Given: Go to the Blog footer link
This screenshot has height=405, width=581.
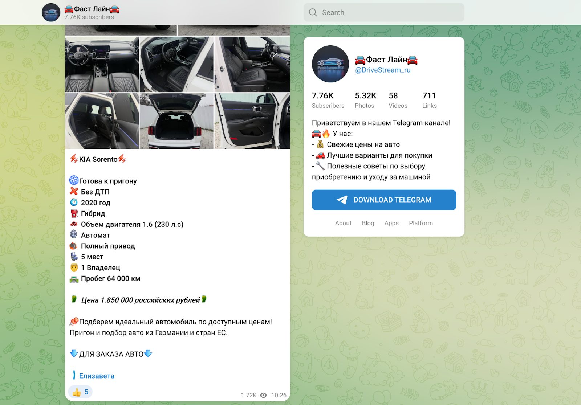Looking at the screenshot, I should pos(368,223).
